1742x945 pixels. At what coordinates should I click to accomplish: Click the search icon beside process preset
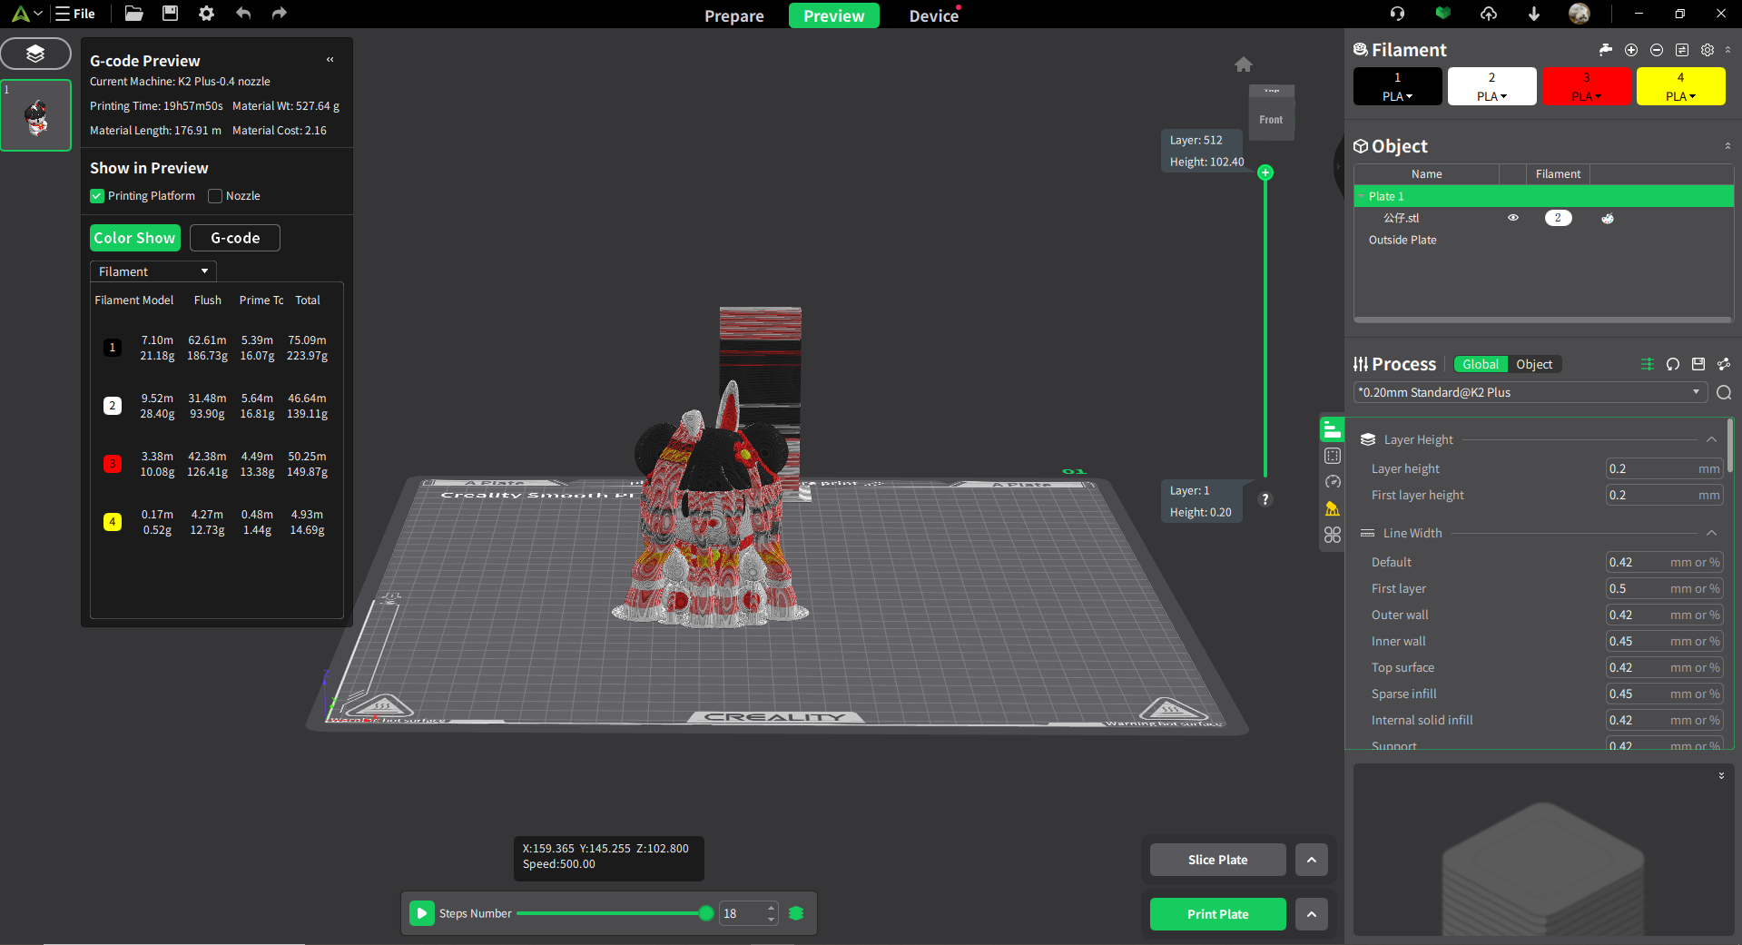pyautogui.click(x=1724, y=392)
